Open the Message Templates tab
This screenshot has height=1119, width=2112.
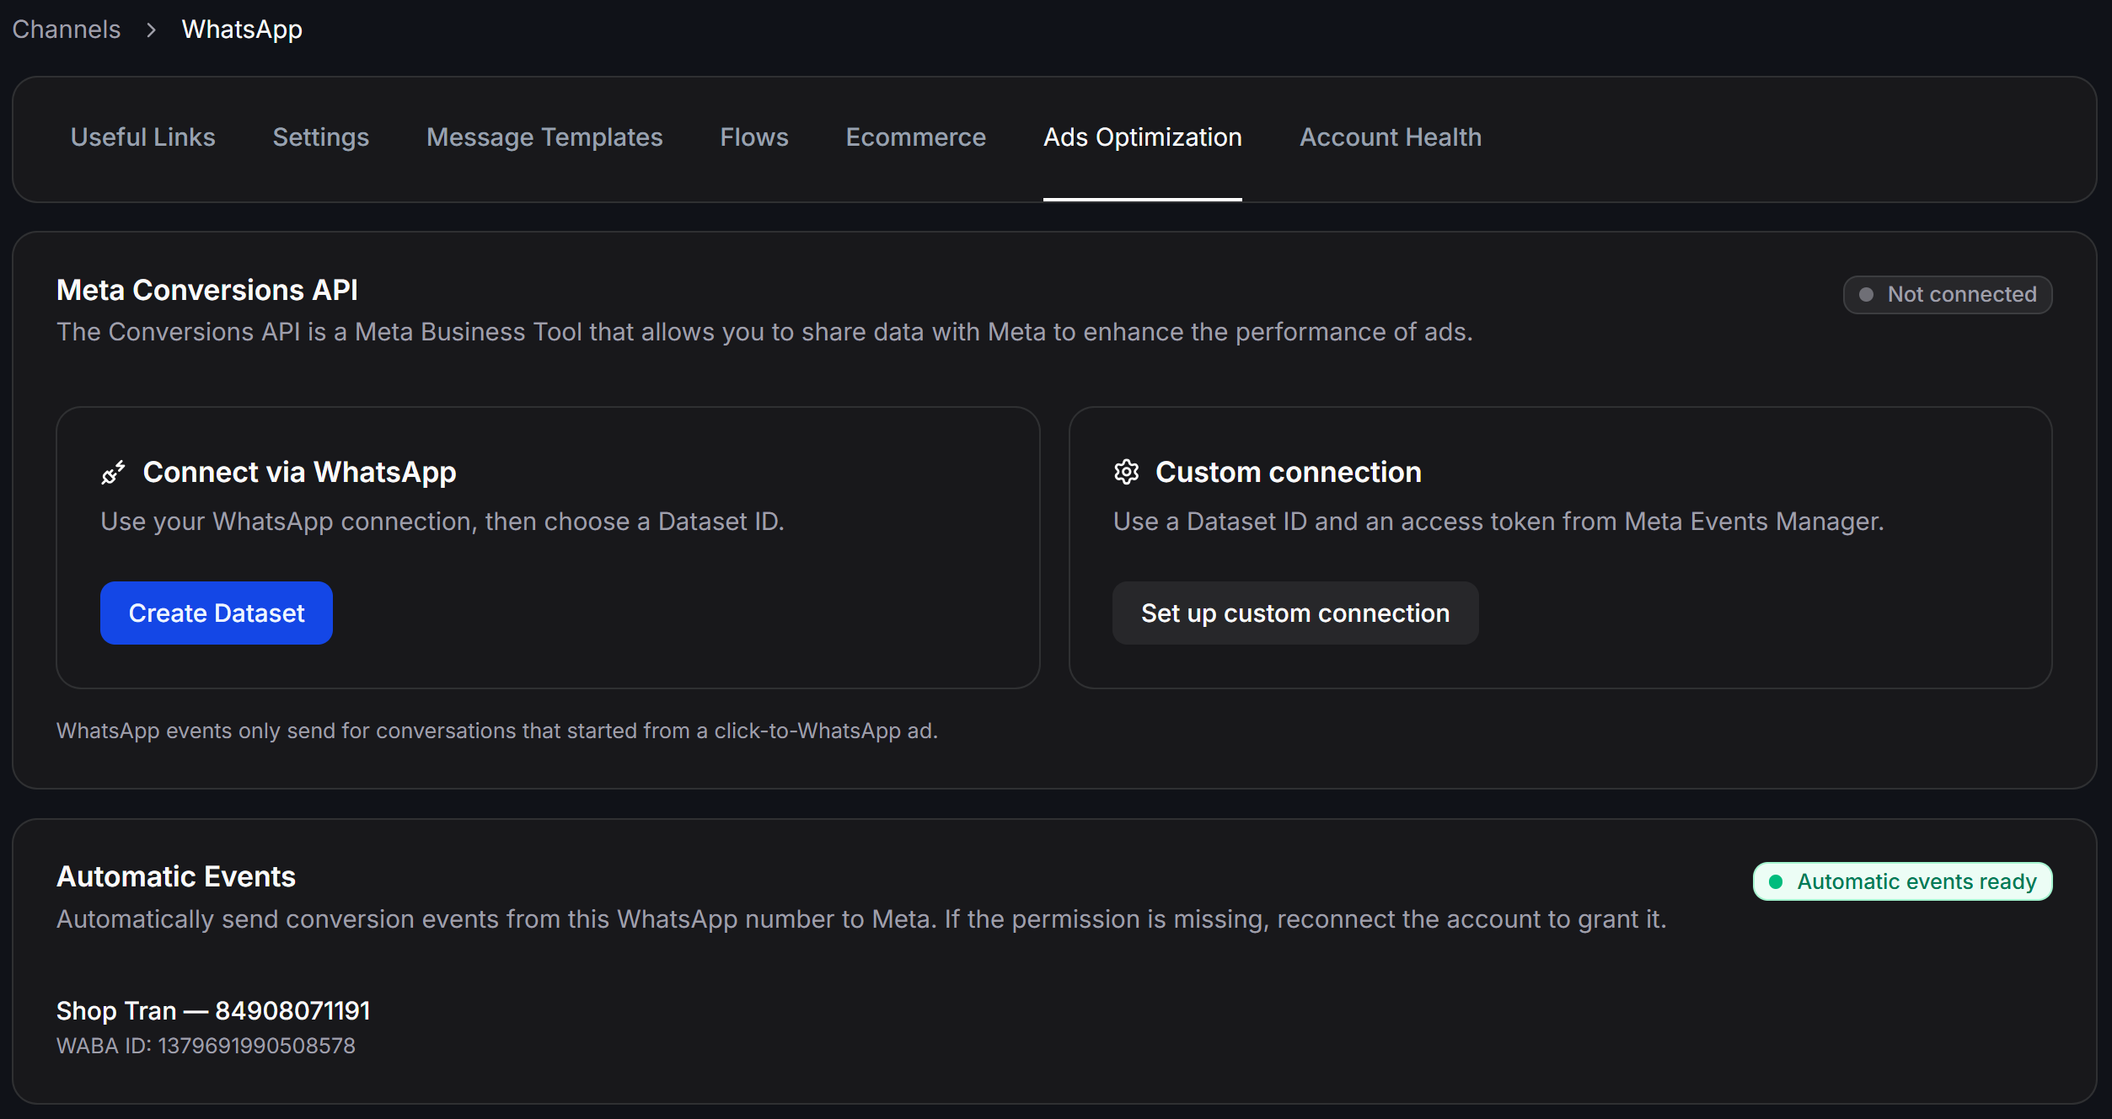pyautogui.click(x=544, y=137)
